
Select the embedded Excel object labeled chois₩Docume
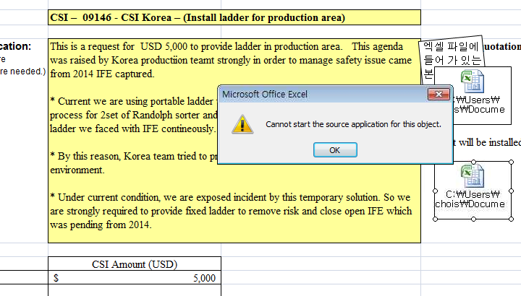click(473, 191)
